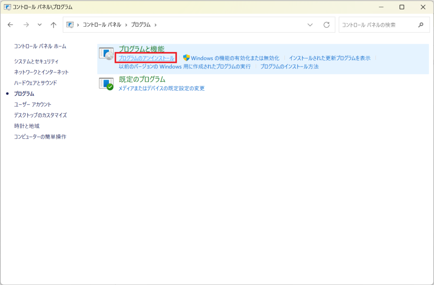Click the Back arrow navigation button

10,25
